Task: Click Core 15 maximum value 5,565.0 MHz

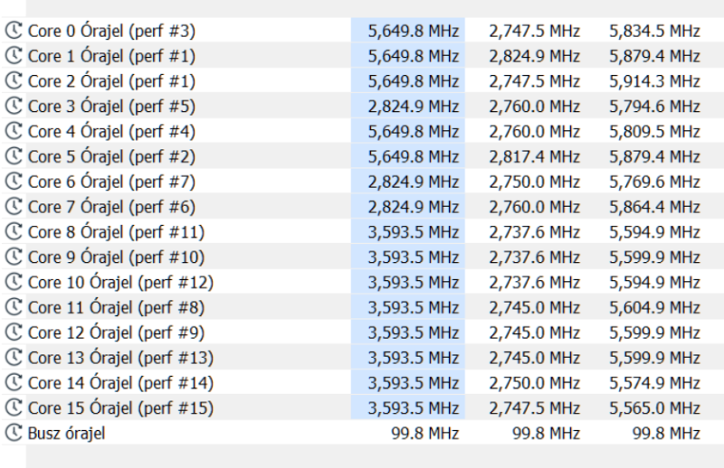Action: coord(654,408)
